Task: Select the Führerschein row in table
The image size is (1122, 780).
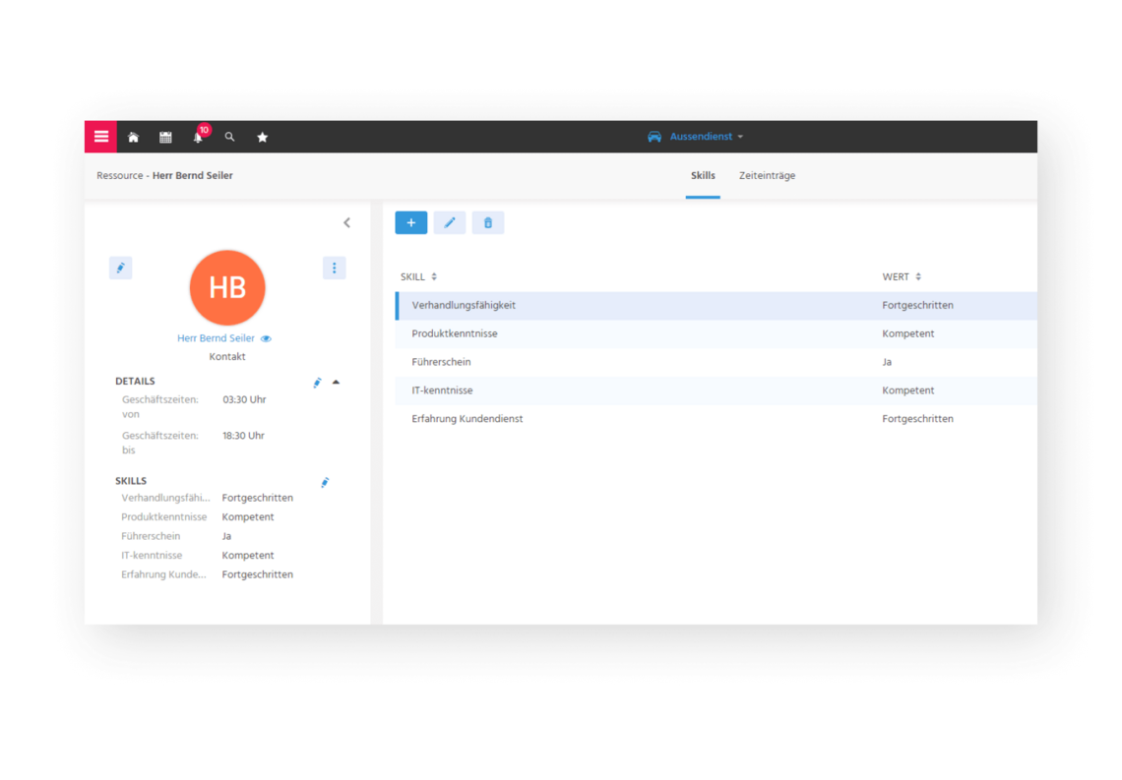Action: (x=441, y=362)
